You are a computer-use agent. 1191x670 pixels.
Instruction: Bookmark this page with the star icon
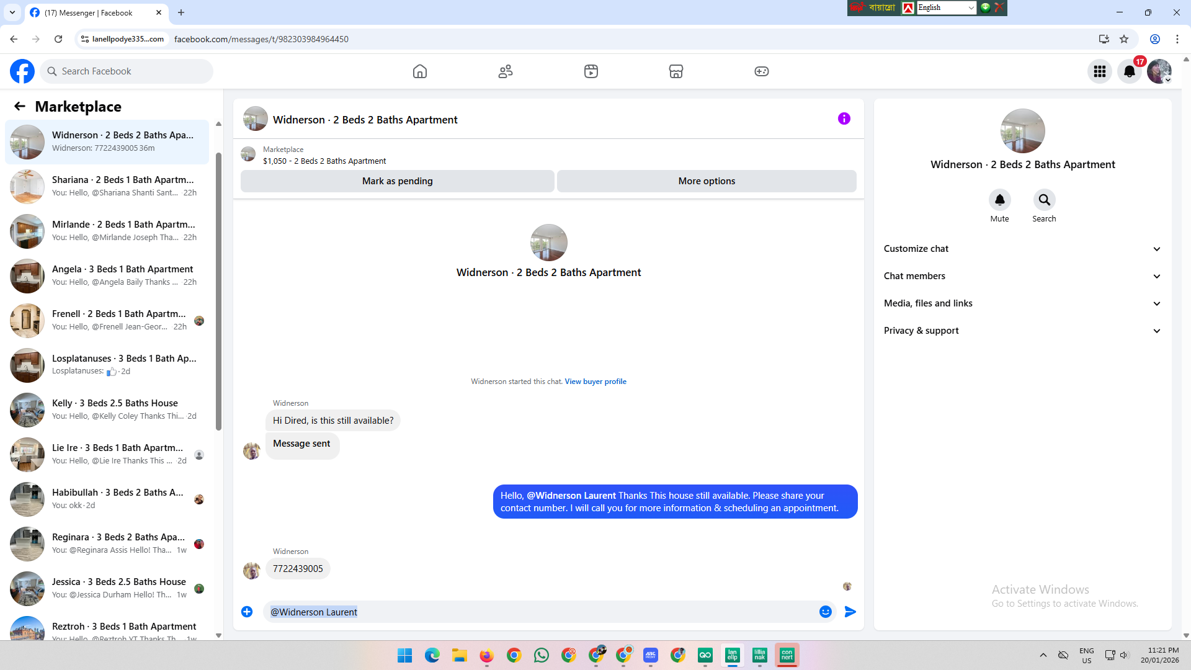pyautogui.click(x=1124, y=39)
